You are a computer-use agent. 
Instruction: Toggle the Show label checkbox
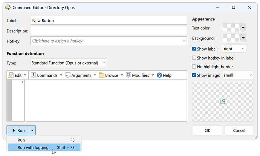(x=194, y=49)
